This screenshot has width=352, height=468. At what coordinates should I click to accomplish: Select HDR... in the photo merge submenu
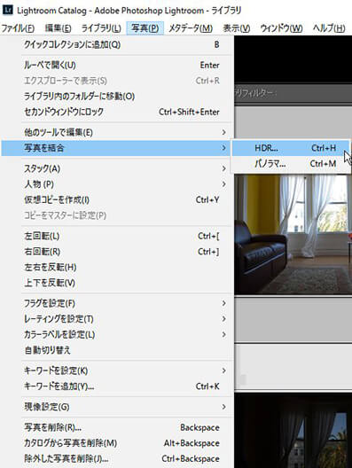[x=291, y=148]
